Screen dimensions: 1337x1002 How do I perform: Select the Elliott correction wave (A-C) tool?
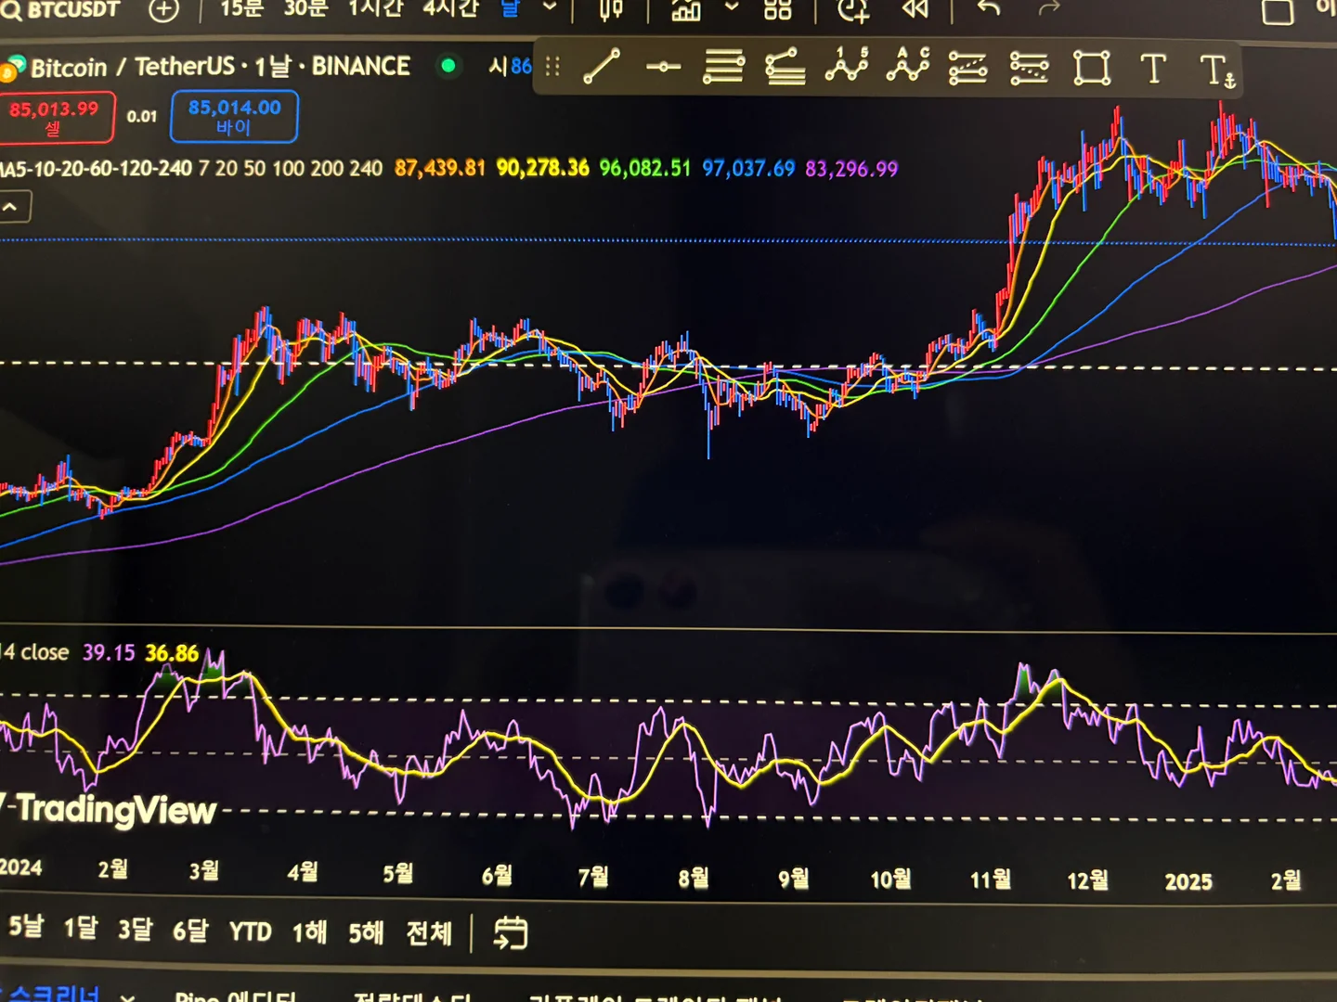(908, 65)
